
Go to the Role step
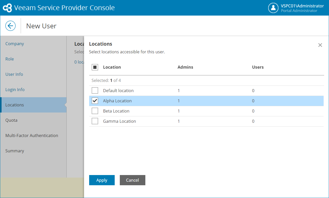click(x=10, y=59)
